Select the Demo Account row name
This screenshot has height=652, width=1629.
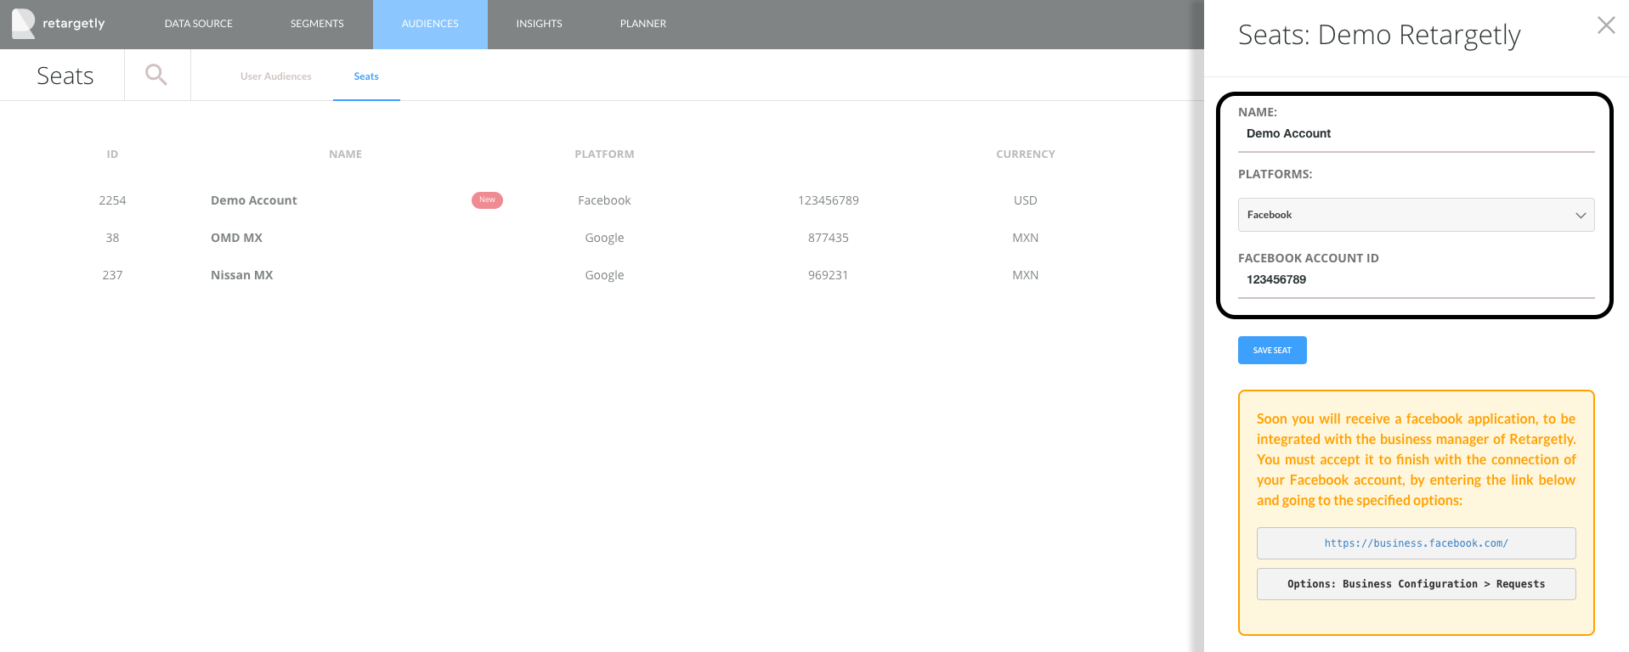(x=254, y=200)
